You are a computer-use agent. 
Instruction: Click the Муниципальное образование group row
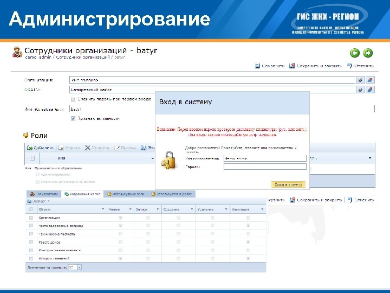point(54,168)
